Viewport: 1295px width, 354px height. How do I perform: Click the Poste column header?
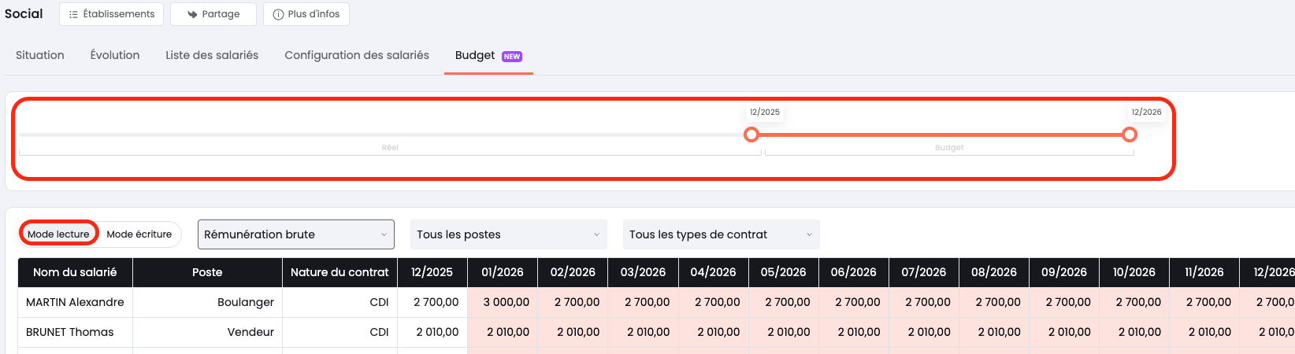[207, 272]
